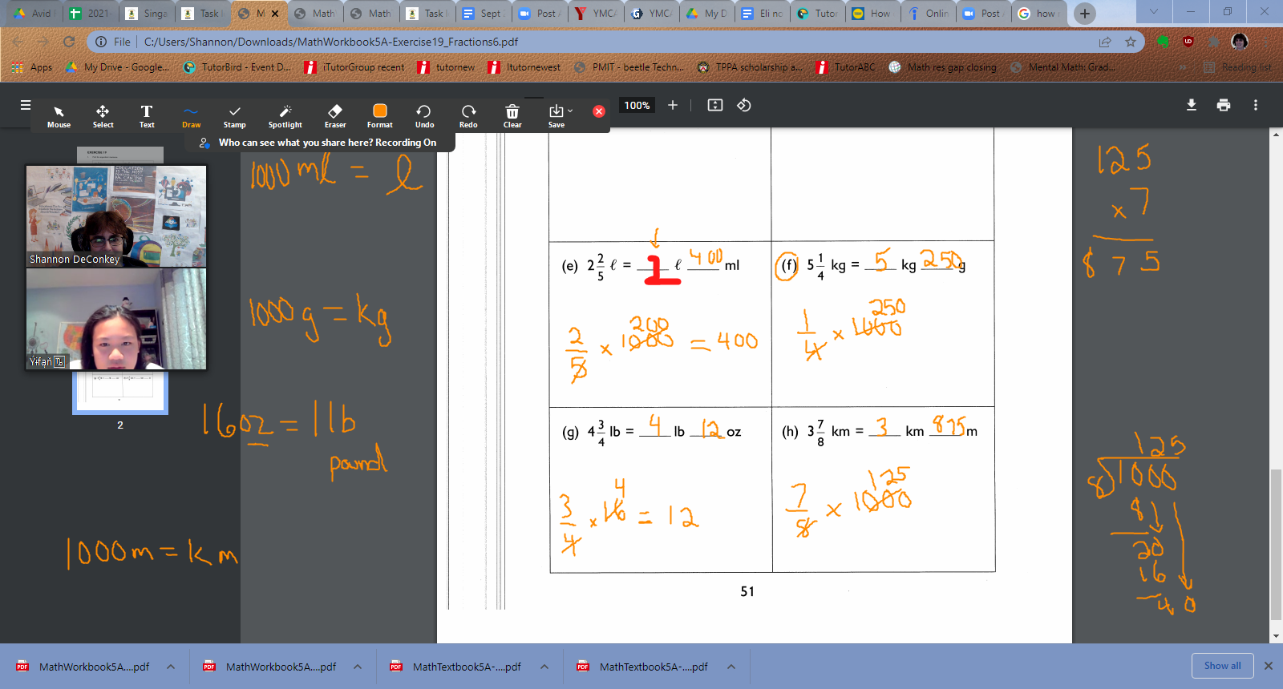Open Math res gap closing bookmark
1283x689 pixels.
[x=943, y=67]
